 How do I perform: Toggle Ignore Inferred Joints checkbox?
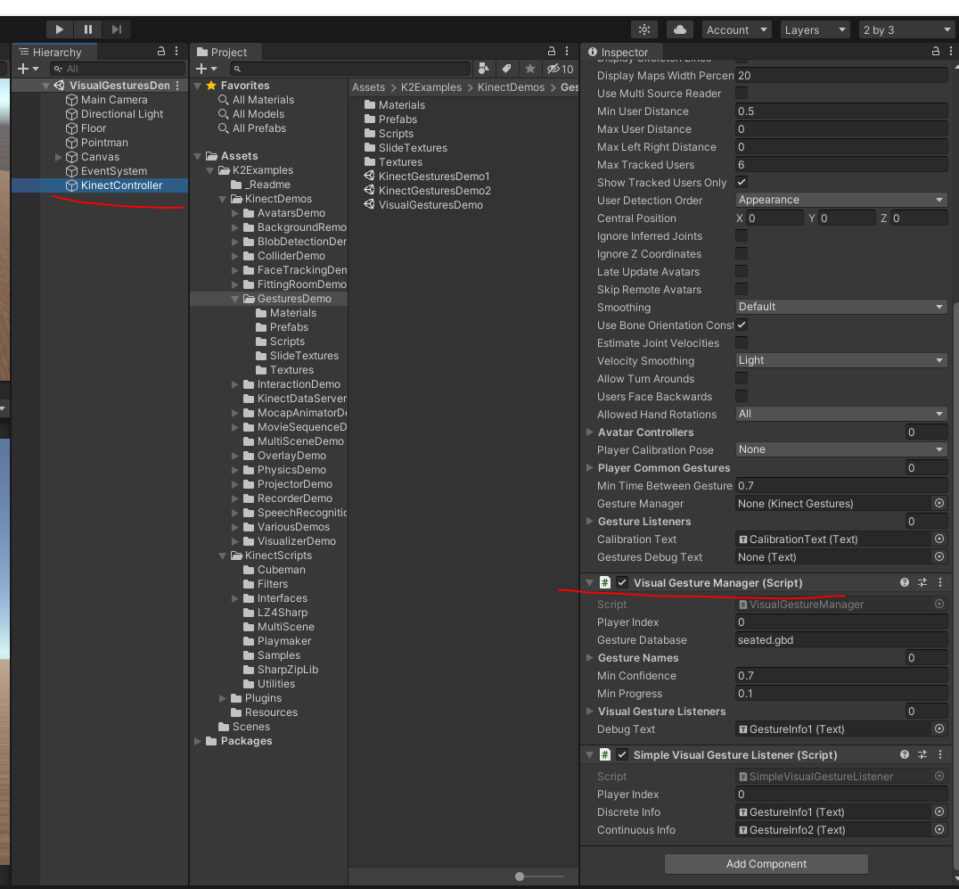[742, 235]
